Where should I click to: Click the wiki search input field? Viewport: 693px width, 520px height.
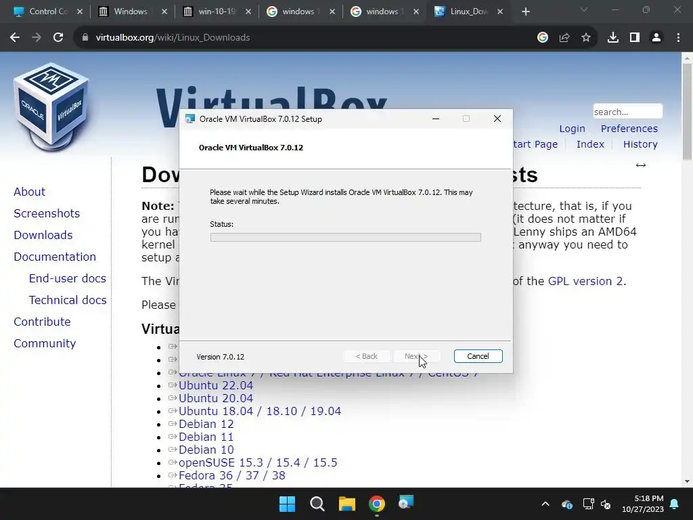point(627,112)
